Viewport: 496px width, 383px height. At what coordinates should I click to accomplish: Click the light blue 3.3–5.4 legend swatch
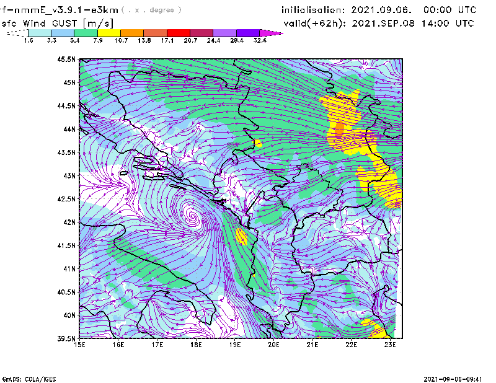(63, 33)
